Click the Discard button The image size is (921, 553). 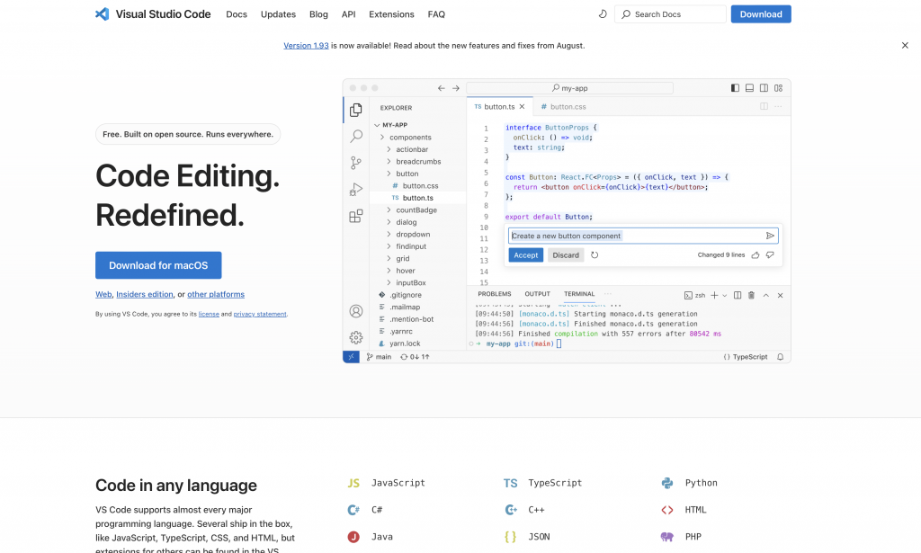(x=566, y=255)
